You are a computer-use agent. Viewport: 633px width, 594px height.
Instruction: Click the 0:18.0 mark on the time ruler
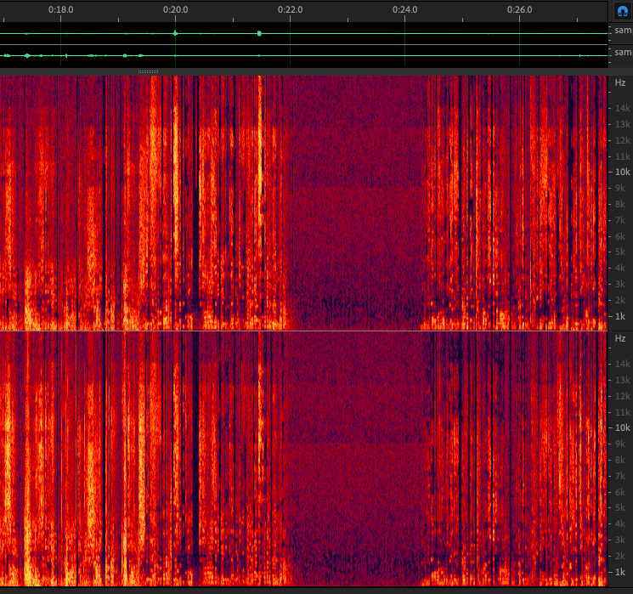coord(60,10)
